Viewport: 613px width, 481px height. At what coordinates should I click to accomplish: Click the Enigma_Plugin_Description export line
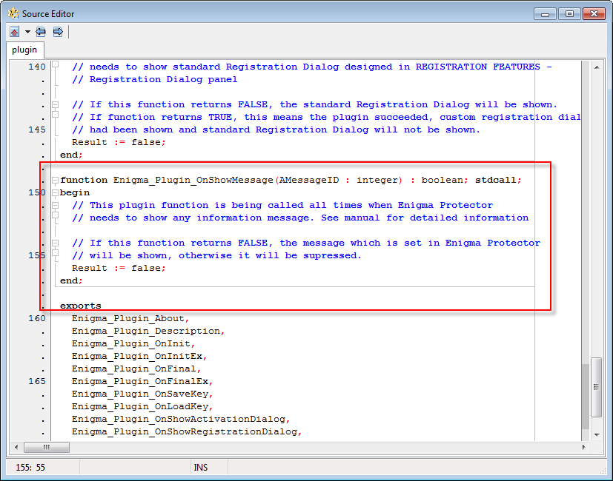pyautogui.click(x=148, y=331)
